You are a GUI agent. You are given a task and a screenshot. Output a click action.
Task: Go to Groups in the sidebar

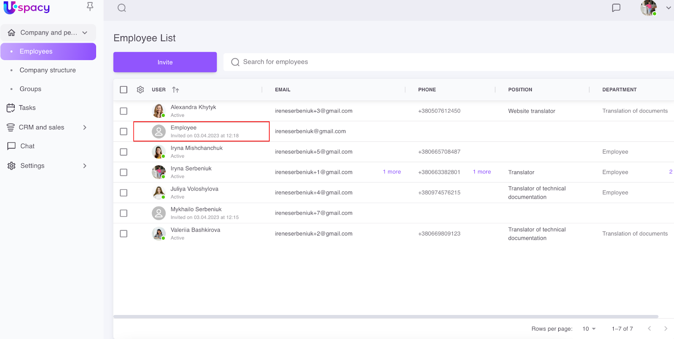coord(30,89)
